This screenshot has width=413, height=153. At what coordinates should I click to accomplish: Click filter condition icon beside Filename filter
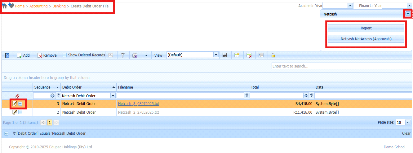click(x=247, y=95)
